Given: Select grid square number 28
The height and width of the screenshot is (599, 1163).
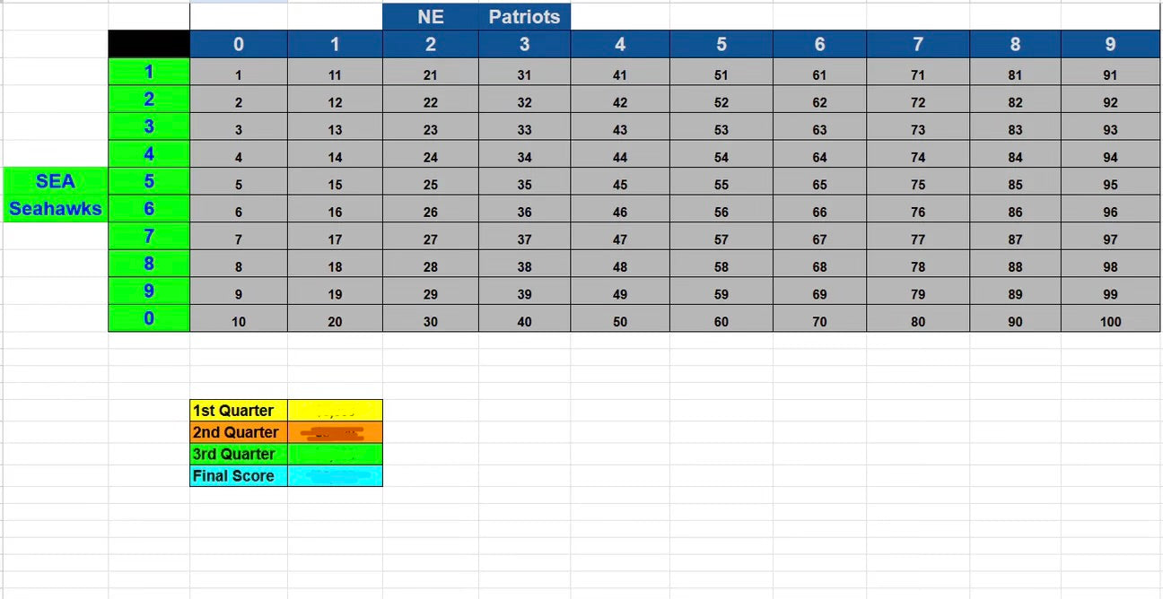Looking at the screenshot, I should pyautogui.click(x=431, y=267).
